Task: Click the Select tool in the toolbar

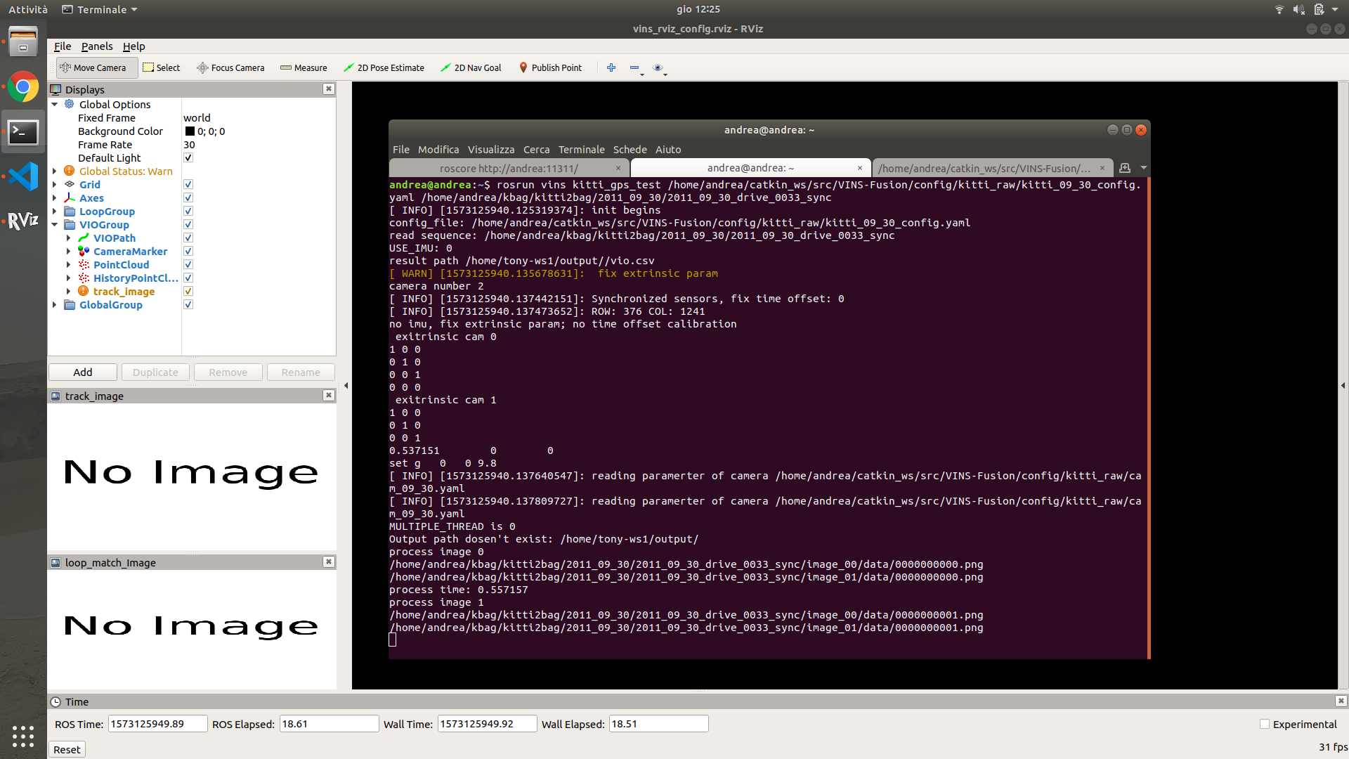Action: coord(162,67)
